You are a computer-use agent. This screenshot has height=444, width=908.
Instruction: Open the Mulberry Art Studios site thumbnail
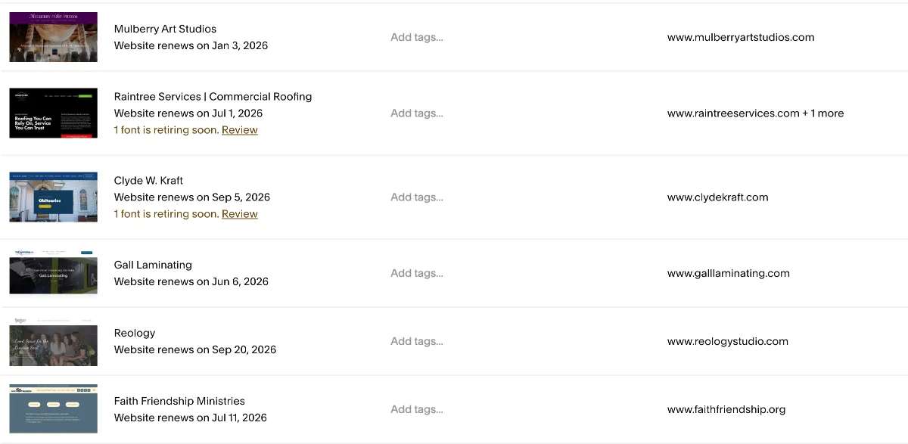(53, 37)
